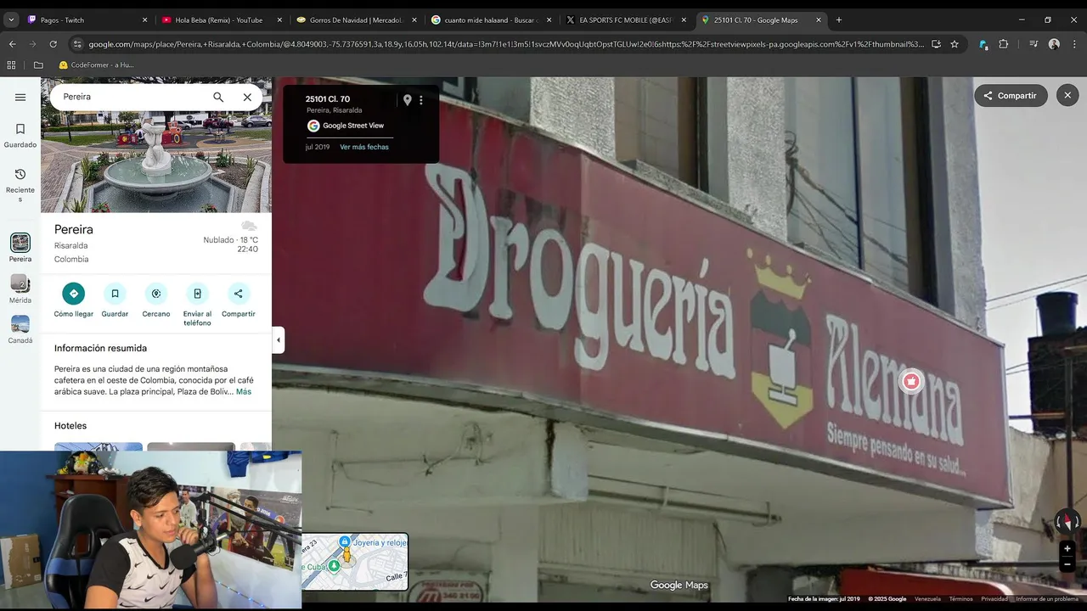Reload the page
The height and width of the screenshot is (611, 1087).
coord(53,44)
